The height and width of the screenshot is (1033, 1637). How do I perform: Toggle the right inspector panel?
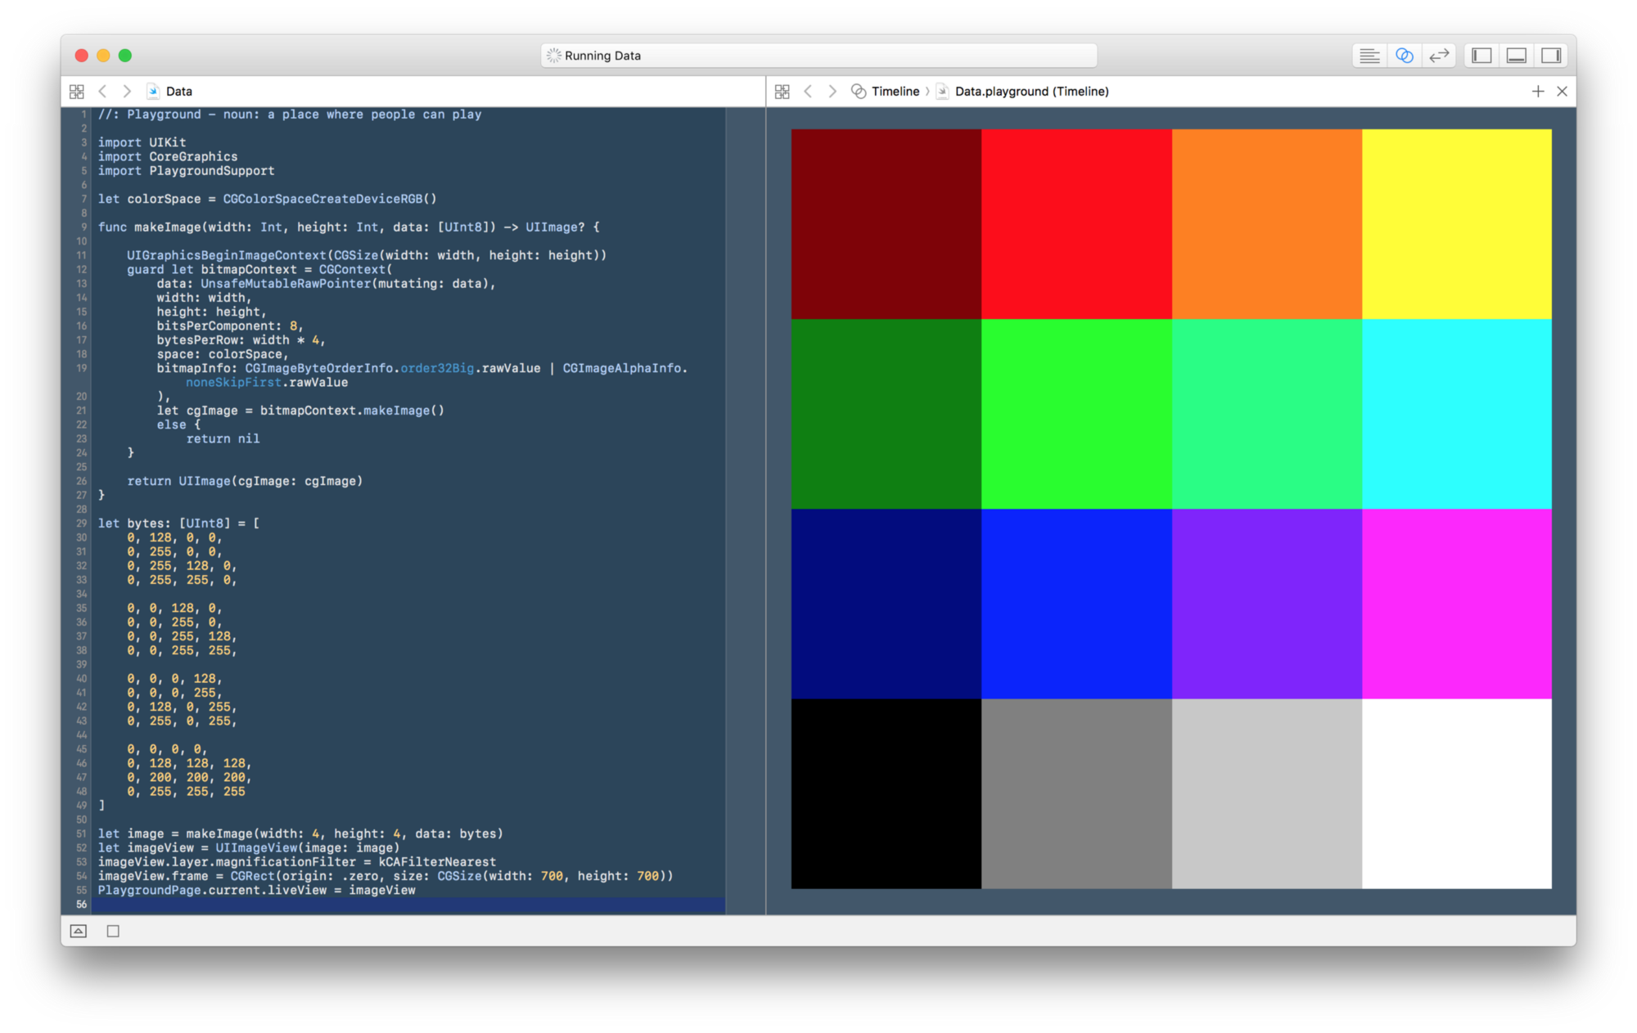click(1552, 55)
